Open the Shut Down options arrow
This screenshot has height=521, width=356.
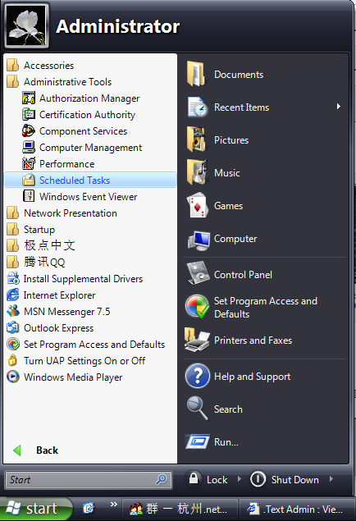point(331,479)
